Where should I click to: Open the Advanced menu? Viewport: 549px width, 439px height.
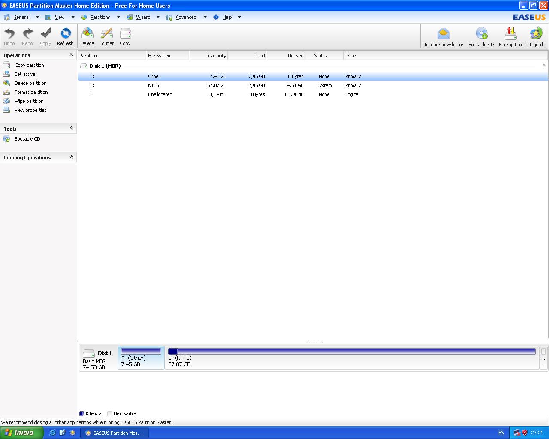click(186, 17)
